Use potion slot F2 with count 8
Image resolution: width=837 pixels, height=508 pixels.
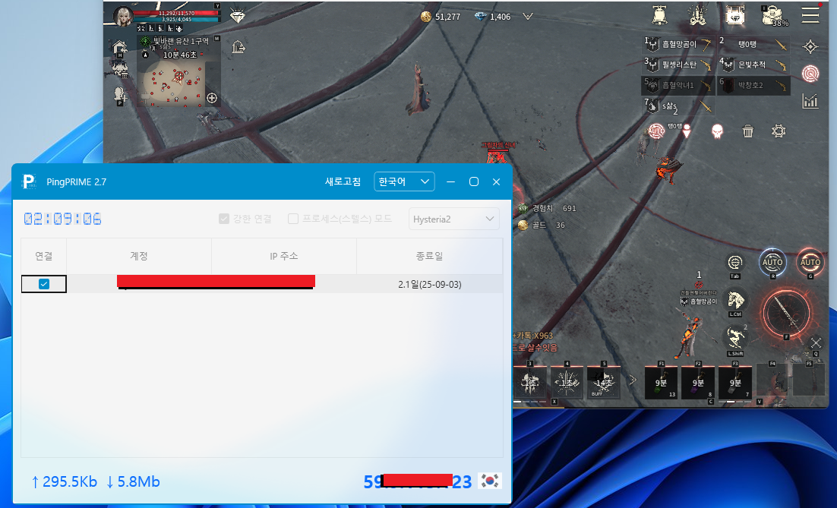[698, 382]
